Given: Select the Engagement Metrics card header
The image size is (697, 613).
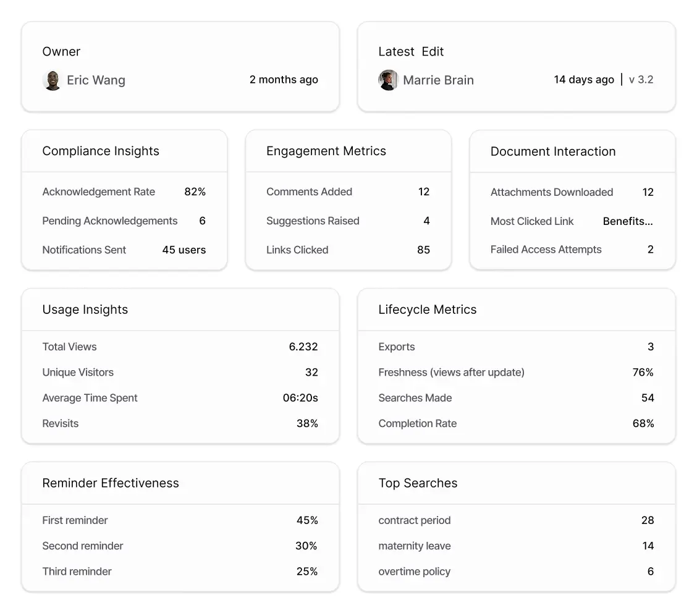Looking at the screenshot, I should [326, 151].
